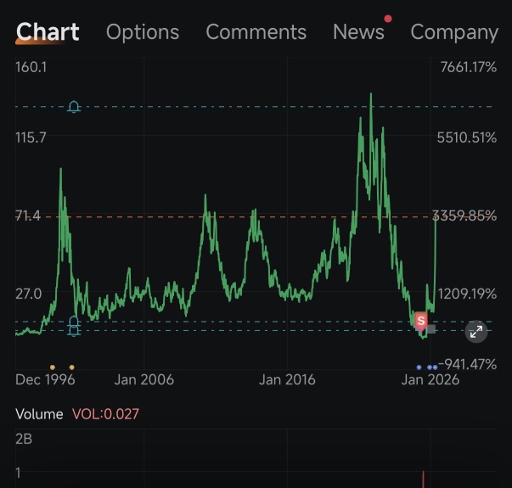Tap the tall red volume bar
Viewport: 512px width, 488px height.
(x=424, y=480)
